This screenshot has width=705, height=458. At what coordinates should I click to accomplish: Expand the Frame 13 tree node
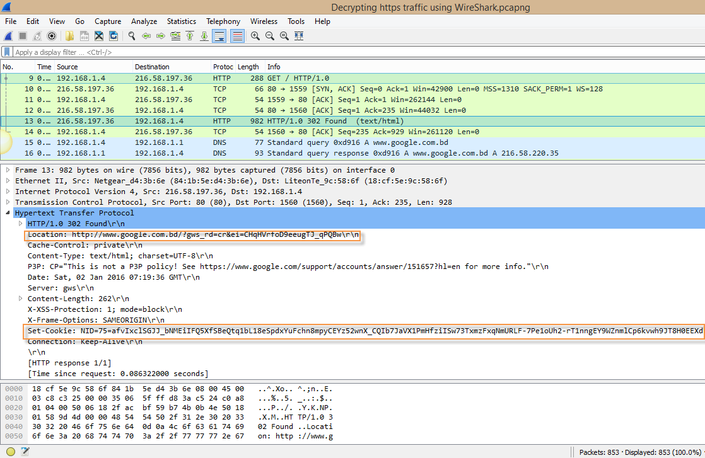pos(8,170)
